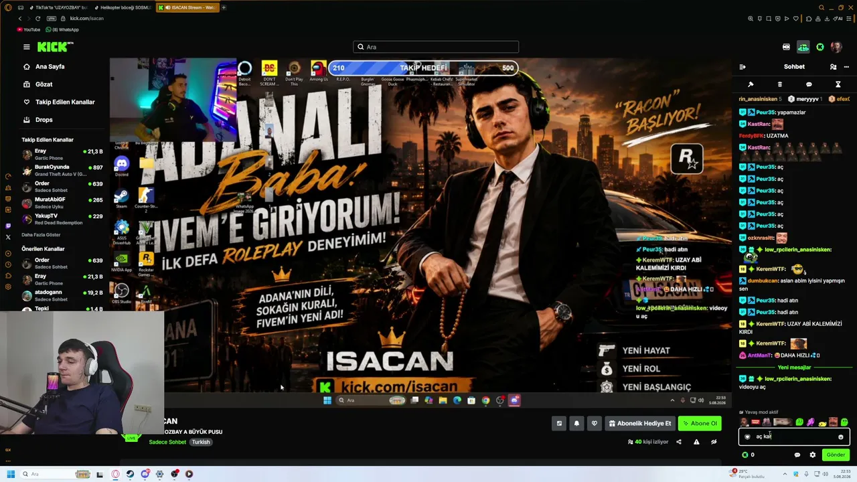
Task: Switch to the Helikopter böceği tab
Action: click(122, 7)
